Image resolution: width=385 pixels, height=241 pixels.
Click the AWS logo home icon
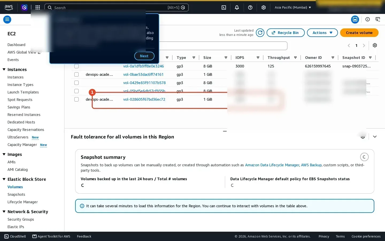click(x=9, y=7)
